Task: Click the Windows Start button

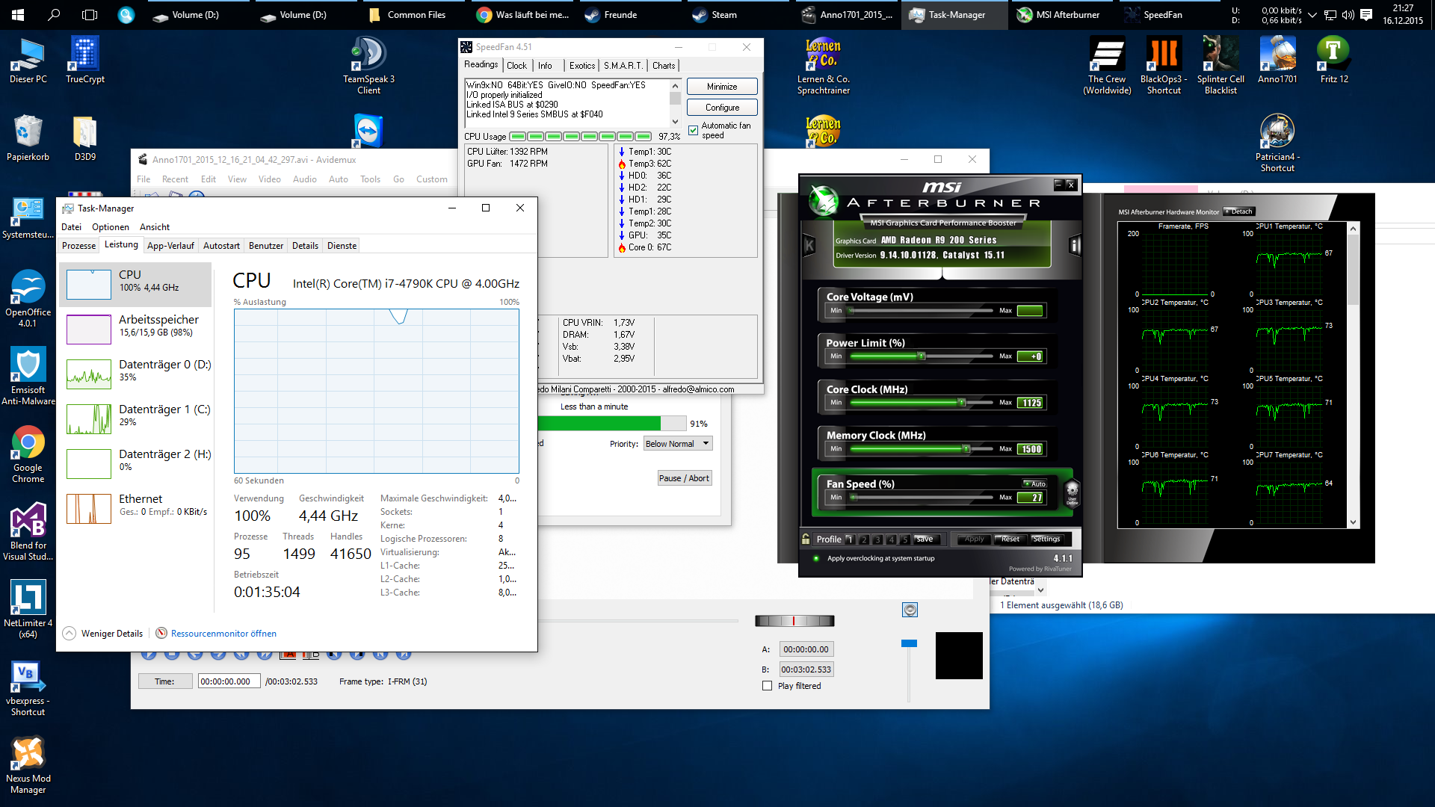Action: pos(18,14)
